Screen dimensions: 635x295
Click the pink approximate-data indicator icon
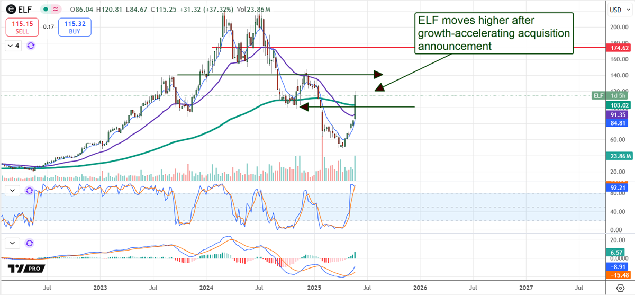54,10
